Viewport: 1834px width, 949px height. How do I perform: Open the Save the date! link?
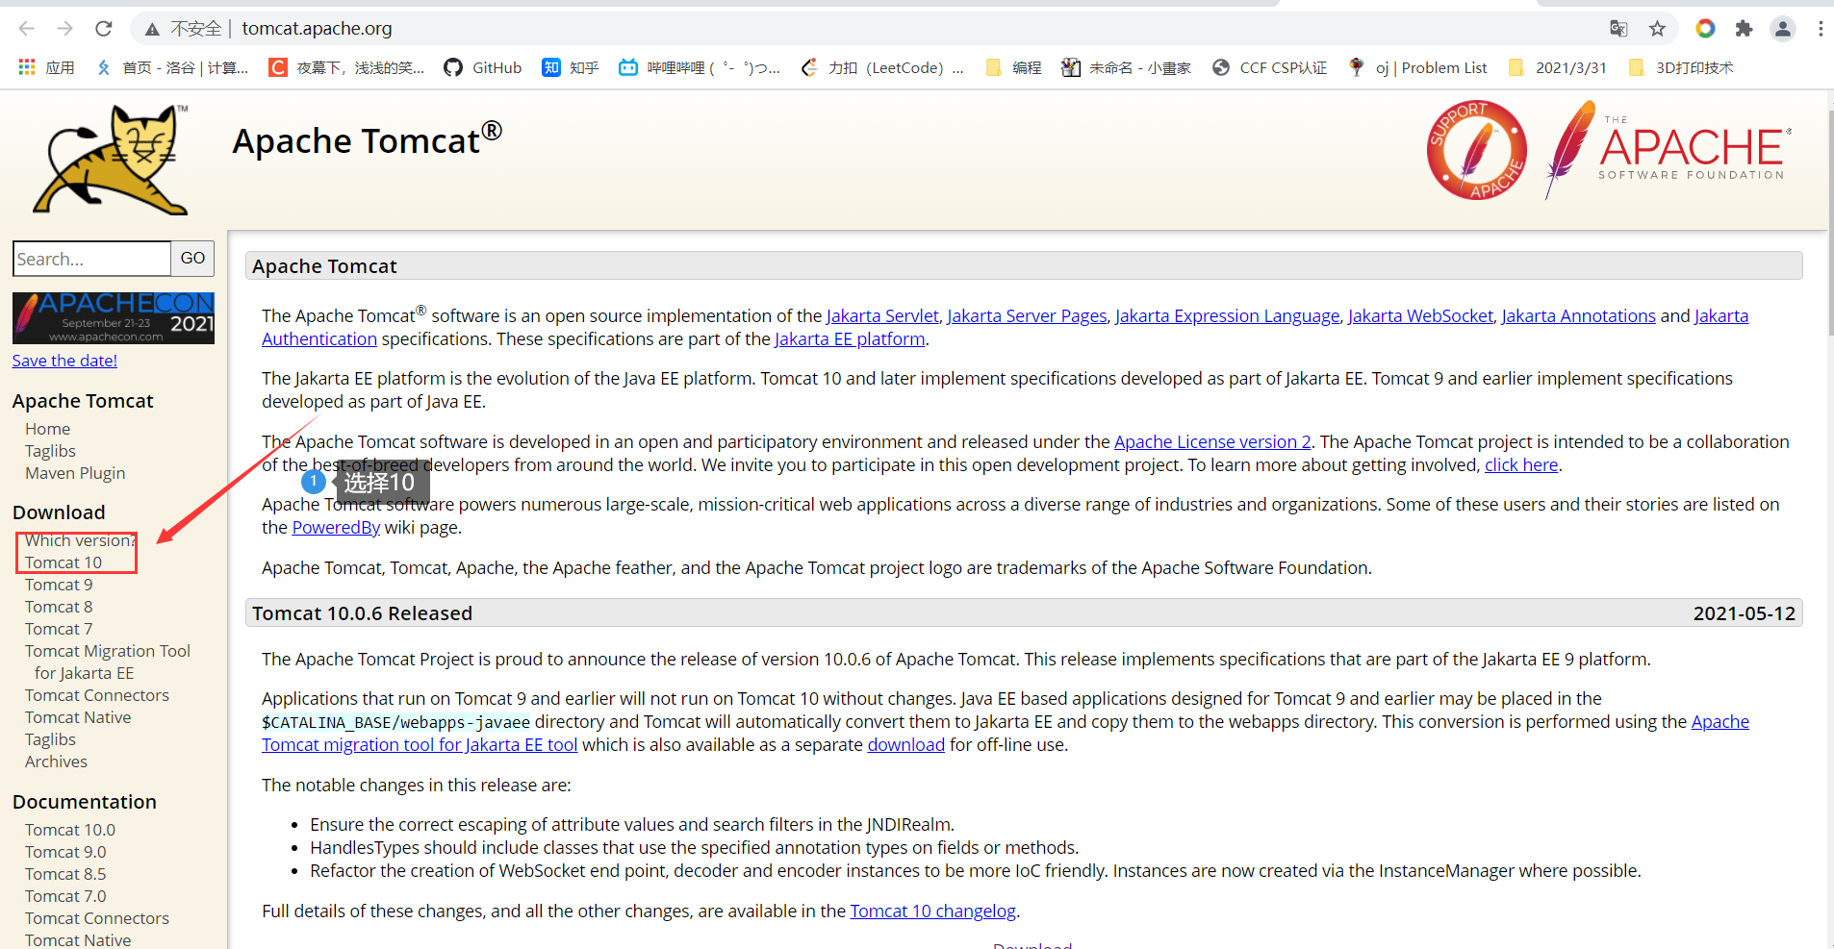[x=64, y=360]
